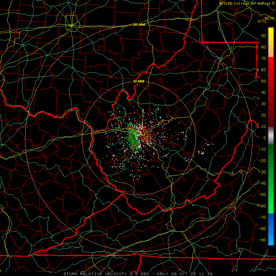Select the 50 value on the velocity scale
The height and width of the screenshot is (276, 276).
pos(263,81)
